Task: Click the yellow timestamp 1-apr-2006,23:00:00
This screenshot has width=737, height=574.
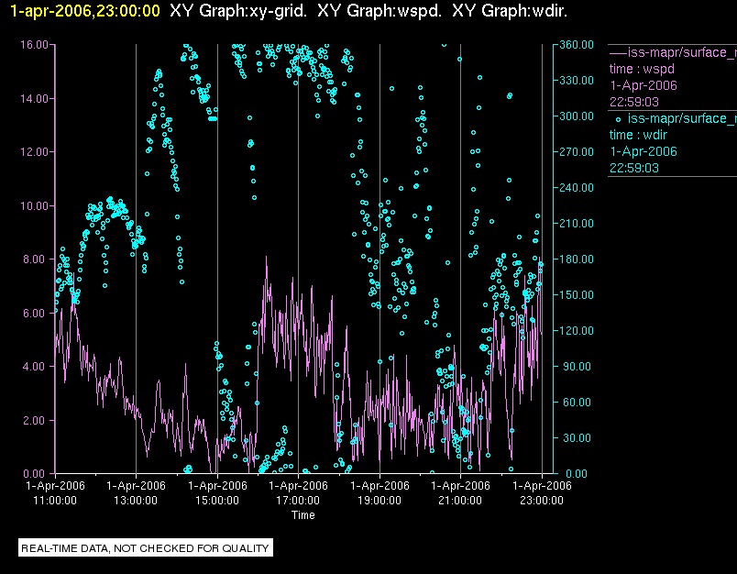Action: pos(85,10)
